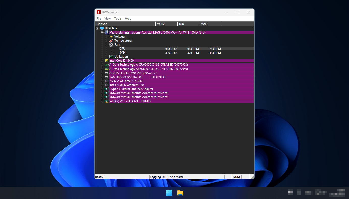
Task: Select the Intel Core i5 12400 label
Action: (x=122, y=61)
